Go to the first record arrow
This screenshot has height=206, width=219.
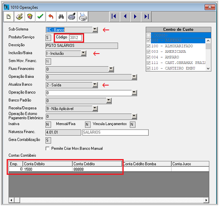pos(114,17)
